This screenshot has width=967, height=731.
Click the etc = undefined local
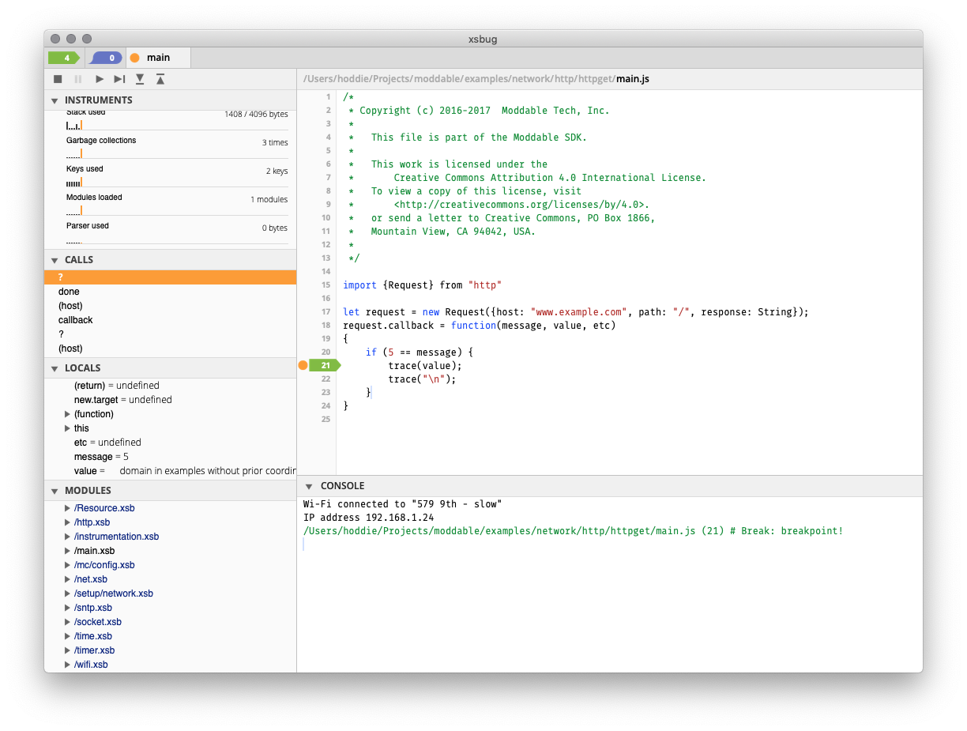pos(107,443)
